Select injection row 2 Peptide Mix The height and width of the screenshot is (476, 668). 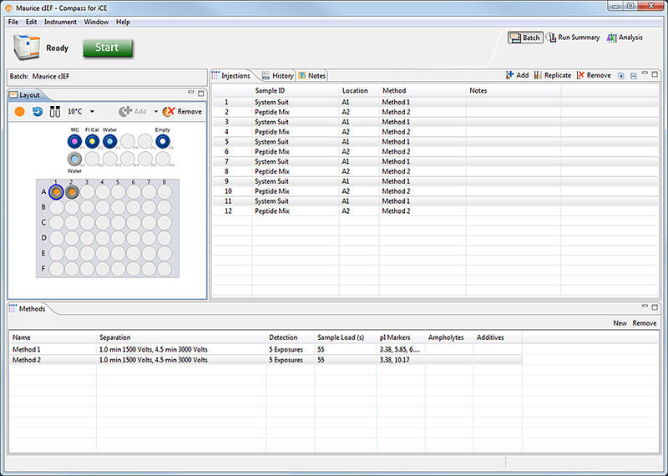pyautogui.click(x=435, y=112)
